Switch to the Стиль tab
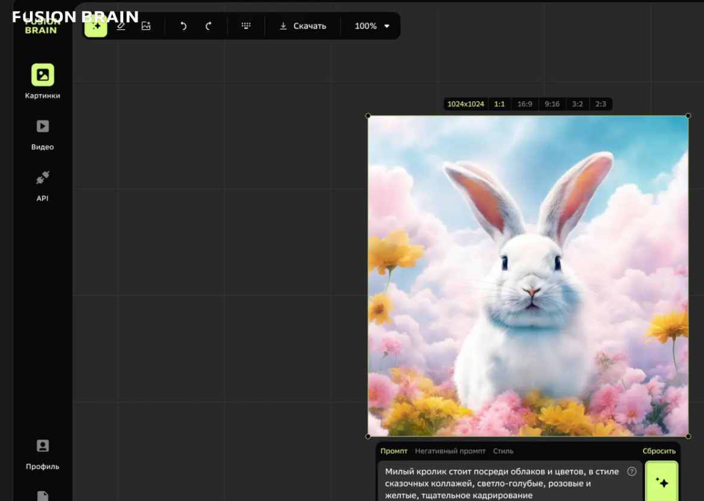The width and height of the screenshot is (704, 501). click(x=503, y=451)
